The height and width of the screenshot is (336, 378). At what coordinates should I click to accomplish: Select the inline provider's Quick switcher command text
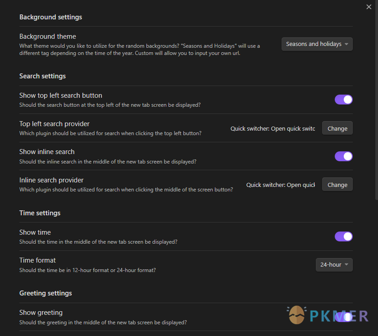click(x=281, y=185)
